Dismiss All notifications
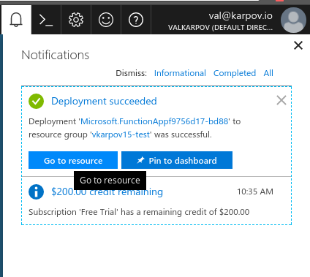The height and width of the screenshot is (277, 310). point(268,73)
